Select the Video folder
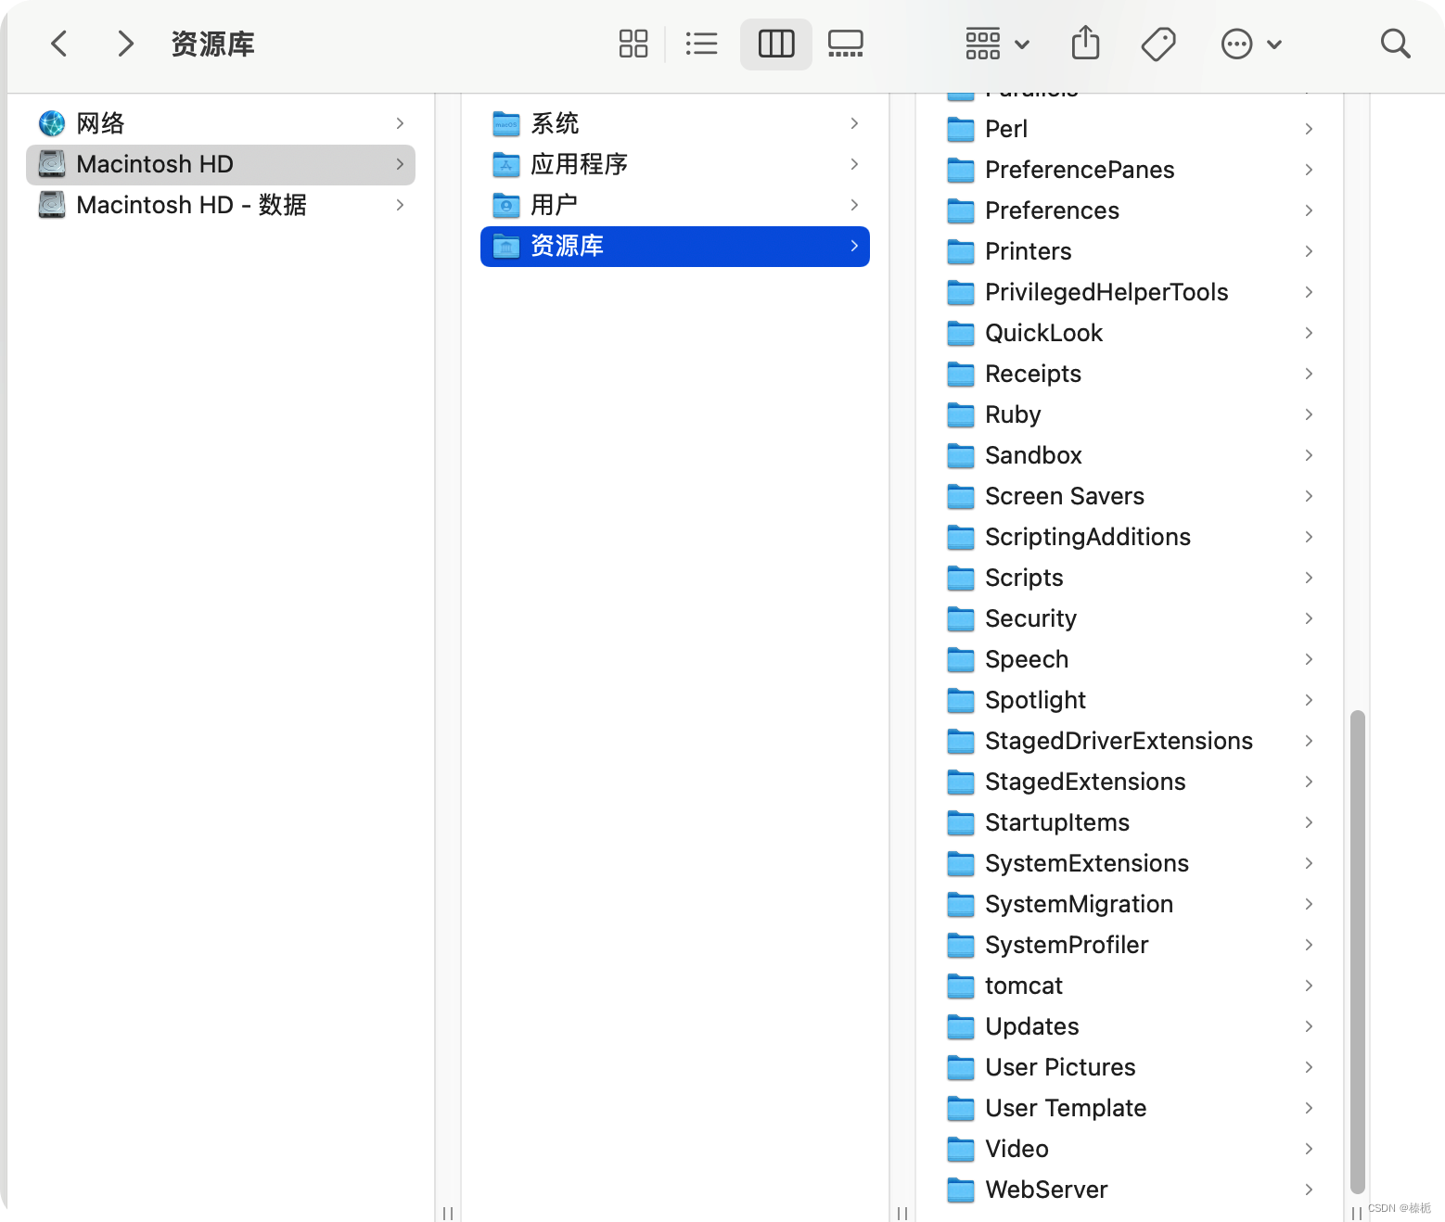Image resolution: width=1445 pixels, height=1222 pixels. tap(1130, 1149)
